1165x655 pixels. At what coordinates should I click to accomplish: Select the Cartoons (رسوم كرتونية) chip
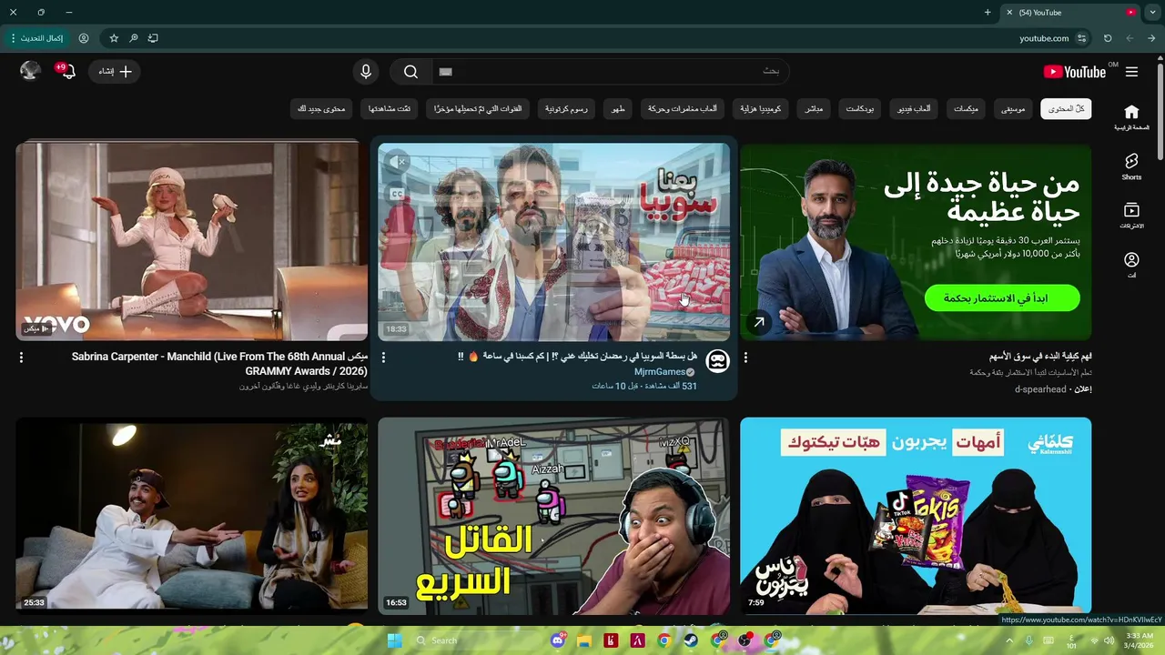[x=566, y=109]
